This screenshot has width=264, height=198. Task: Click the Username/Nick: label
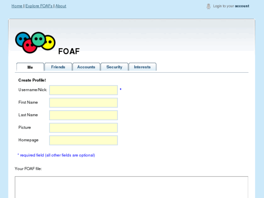pyautogui.click(x=33, y=90)
